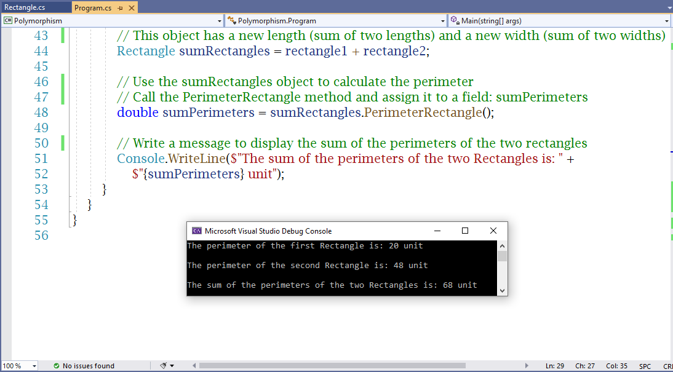Click the green No issues found checkmark icon
Viewport: 673px width, 372px height.
pyautogui.click(x=56, y=366)
